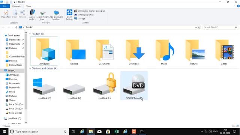Go back using navigation arrow
240x135 pixels.
click(3, 27)
